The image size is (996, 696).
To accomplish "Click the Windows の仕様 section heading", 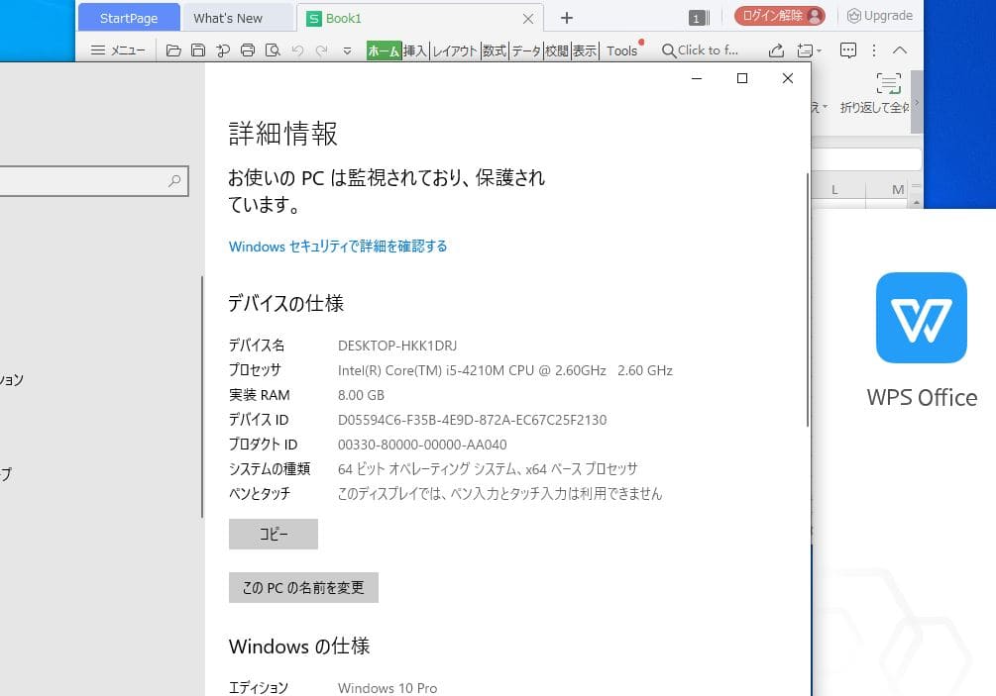I will [x=299, y=646].
